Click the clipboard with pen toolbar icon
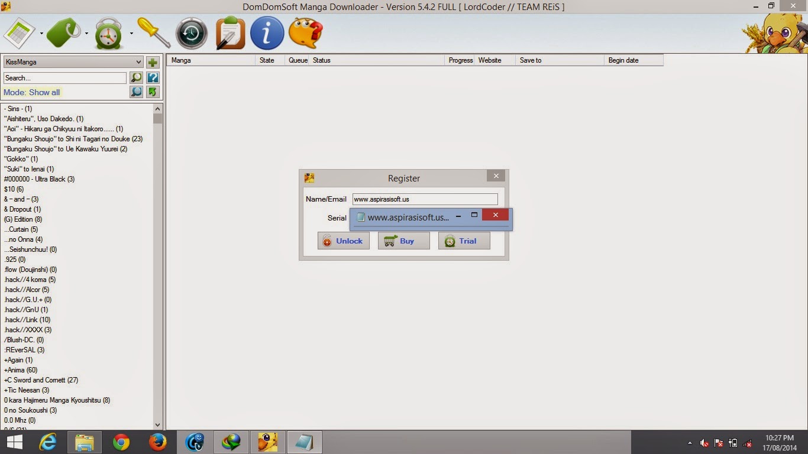The height and width of the screenshot is (454, 808). [230, 33]
